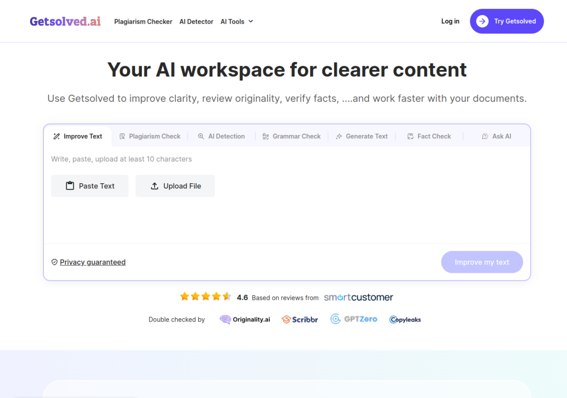The width and height of the screenshot is (567, 398).
Task: Switch to the Fact Check tab
Action: pyautogui.click(x=430, y=136)
